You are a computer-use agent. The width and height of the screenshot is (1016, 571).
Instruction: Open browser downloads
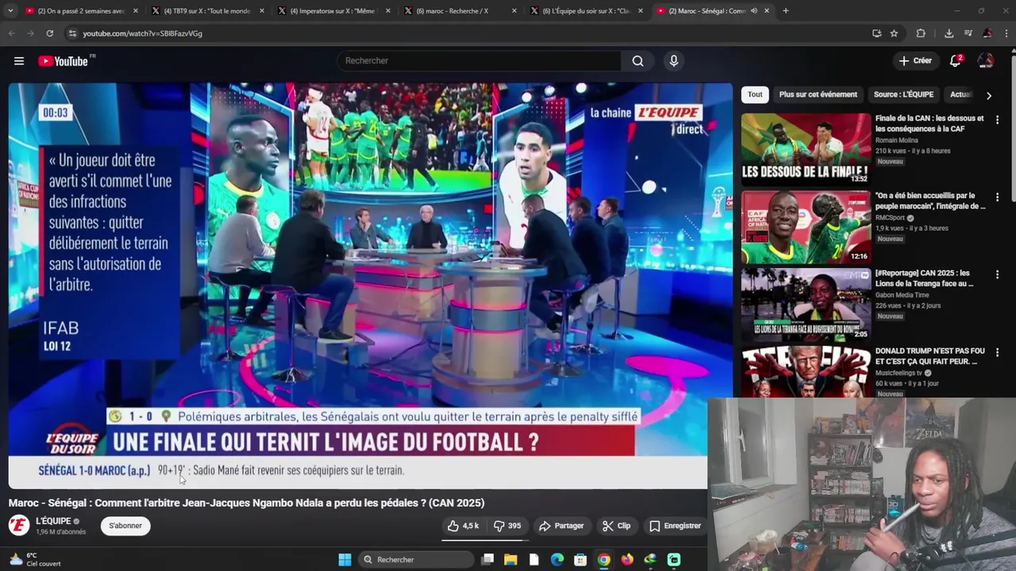[949, 33]
